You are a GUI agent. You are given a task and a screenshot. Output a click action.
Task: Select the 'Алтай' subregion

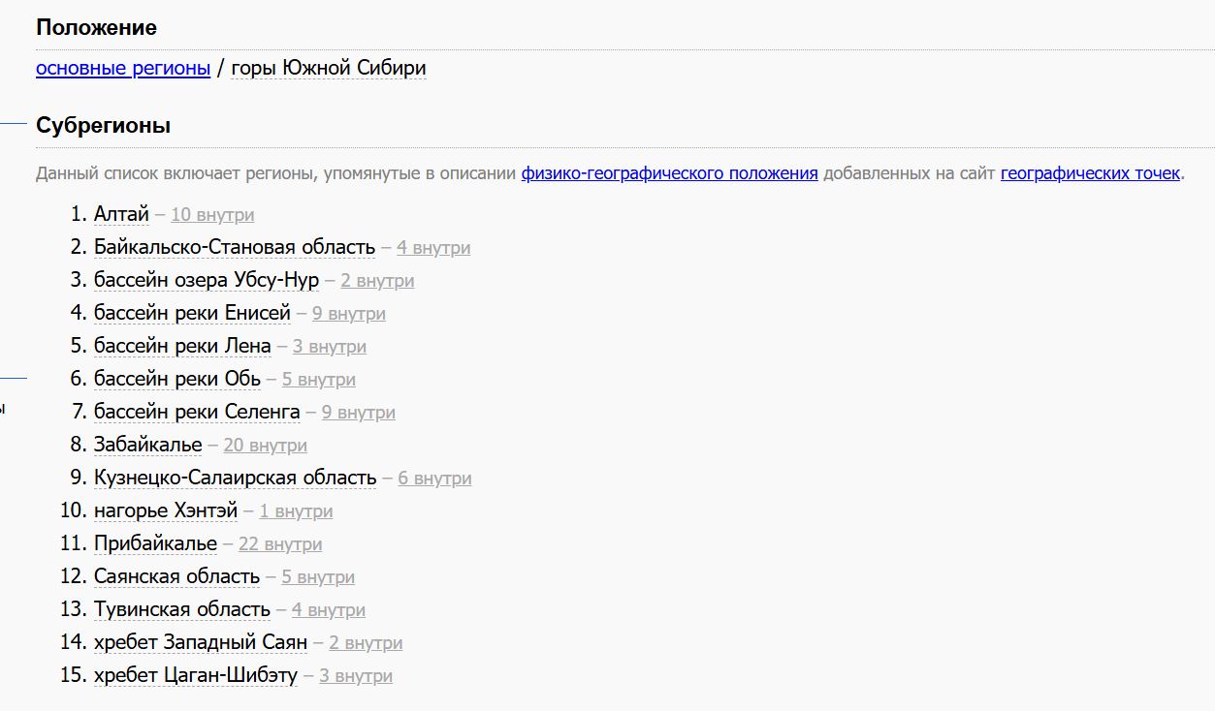coord(121,214)
